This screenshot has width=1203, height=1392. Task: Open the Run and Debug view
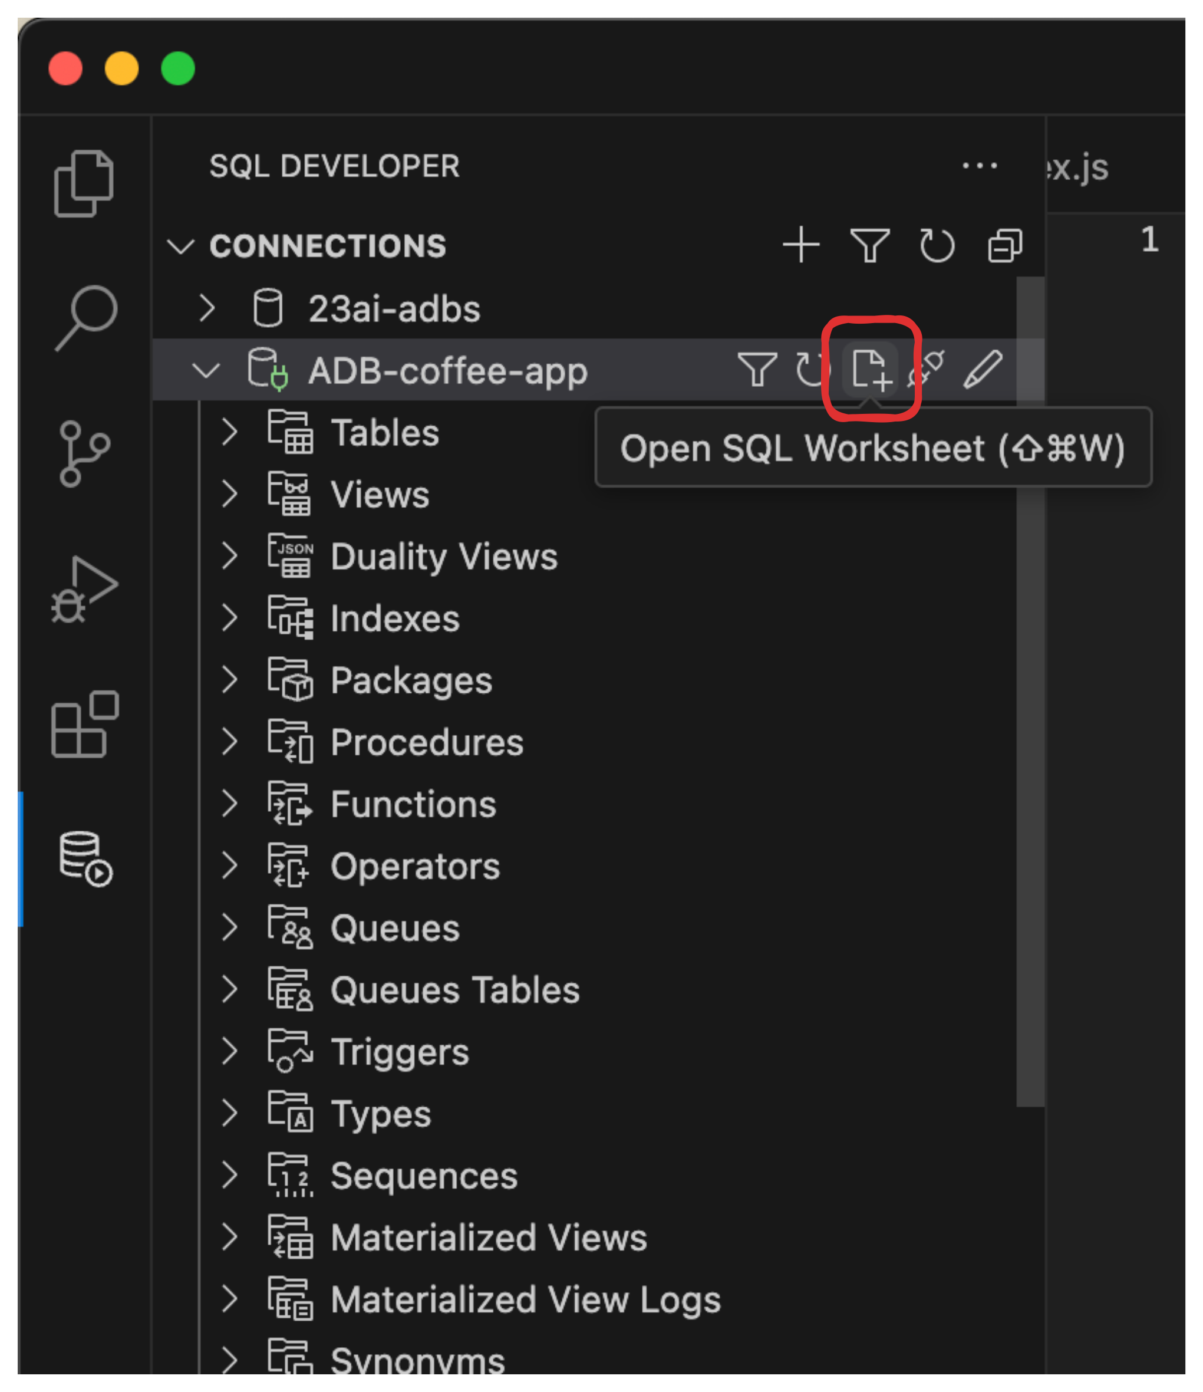pyautogui.click(x=84, y=589)
